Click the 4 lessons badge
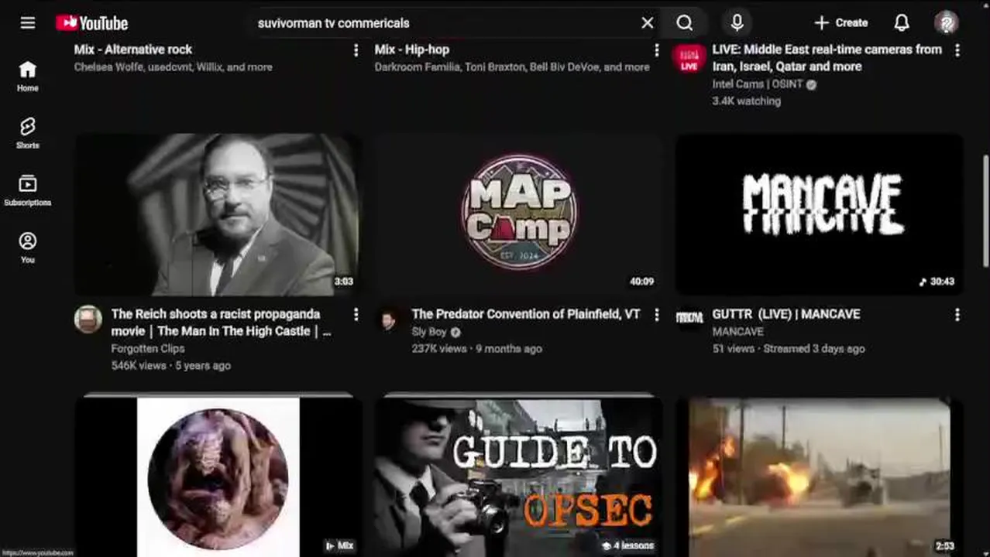 coord(628,546)
